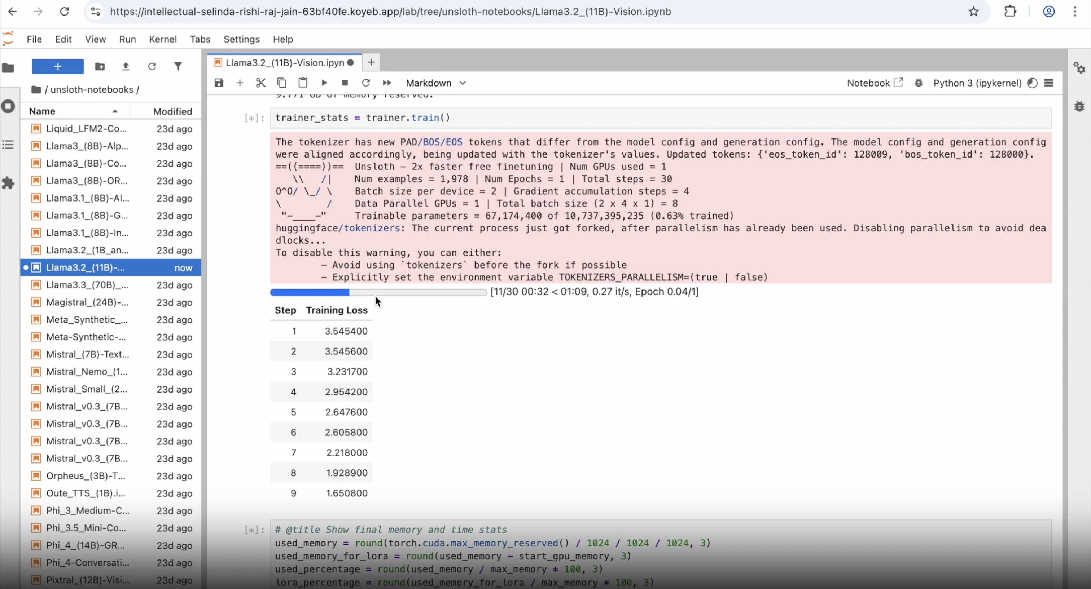Open the running terminals and kernels sidebar panel

coord(8,106)
